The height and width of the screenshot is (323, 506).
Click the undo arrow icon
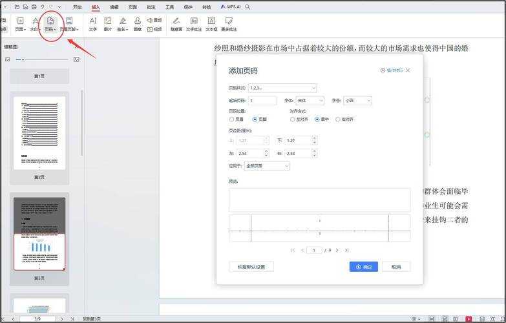click(42, 6)
